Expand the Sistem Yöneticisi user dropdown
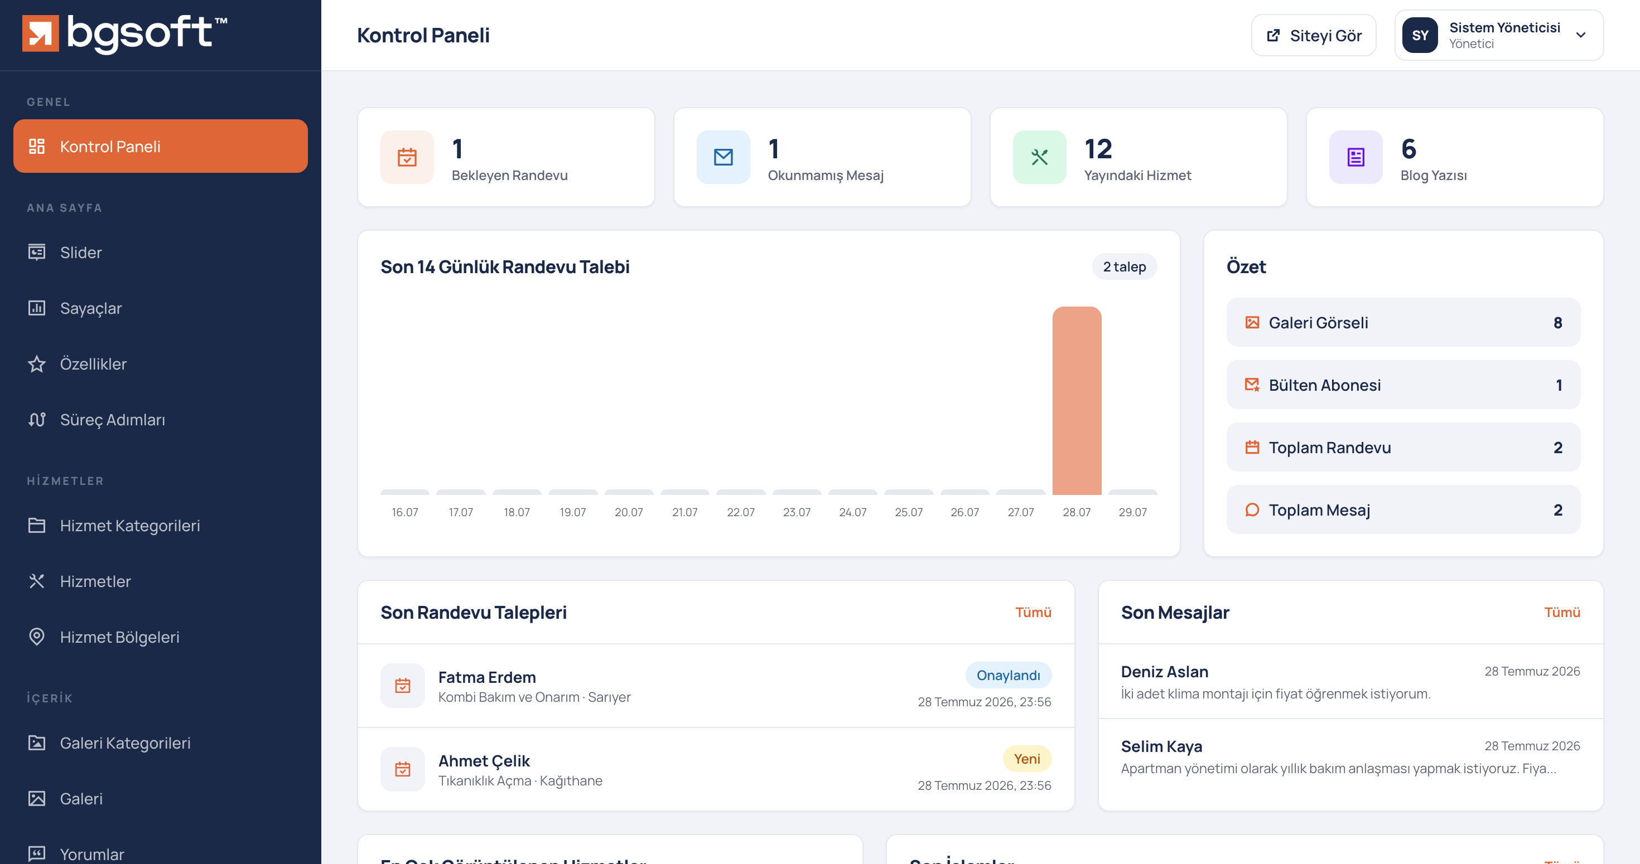Viewport: 1640px width, 864px height. point(1499,35)
